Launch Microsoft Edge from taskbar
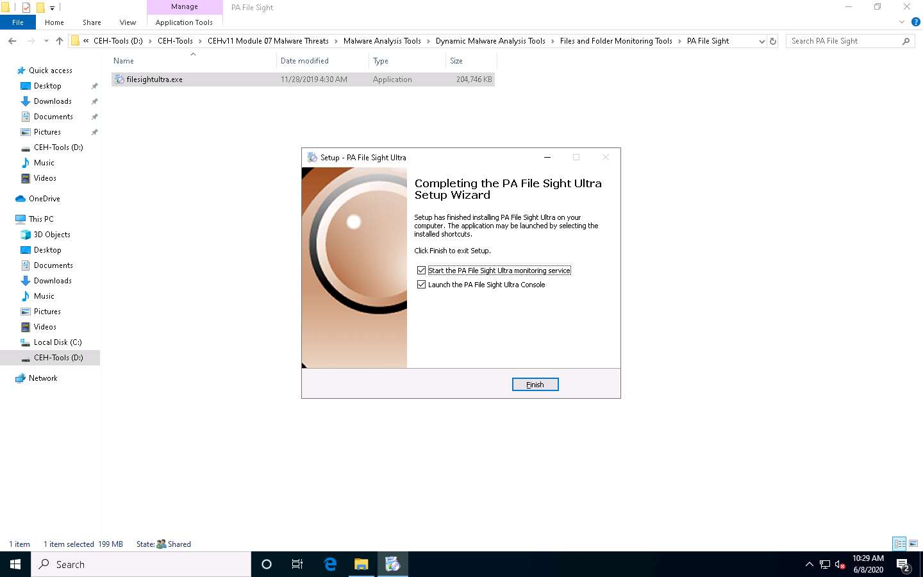This screenshot has width=923, height=577. [x=330, y=564]
